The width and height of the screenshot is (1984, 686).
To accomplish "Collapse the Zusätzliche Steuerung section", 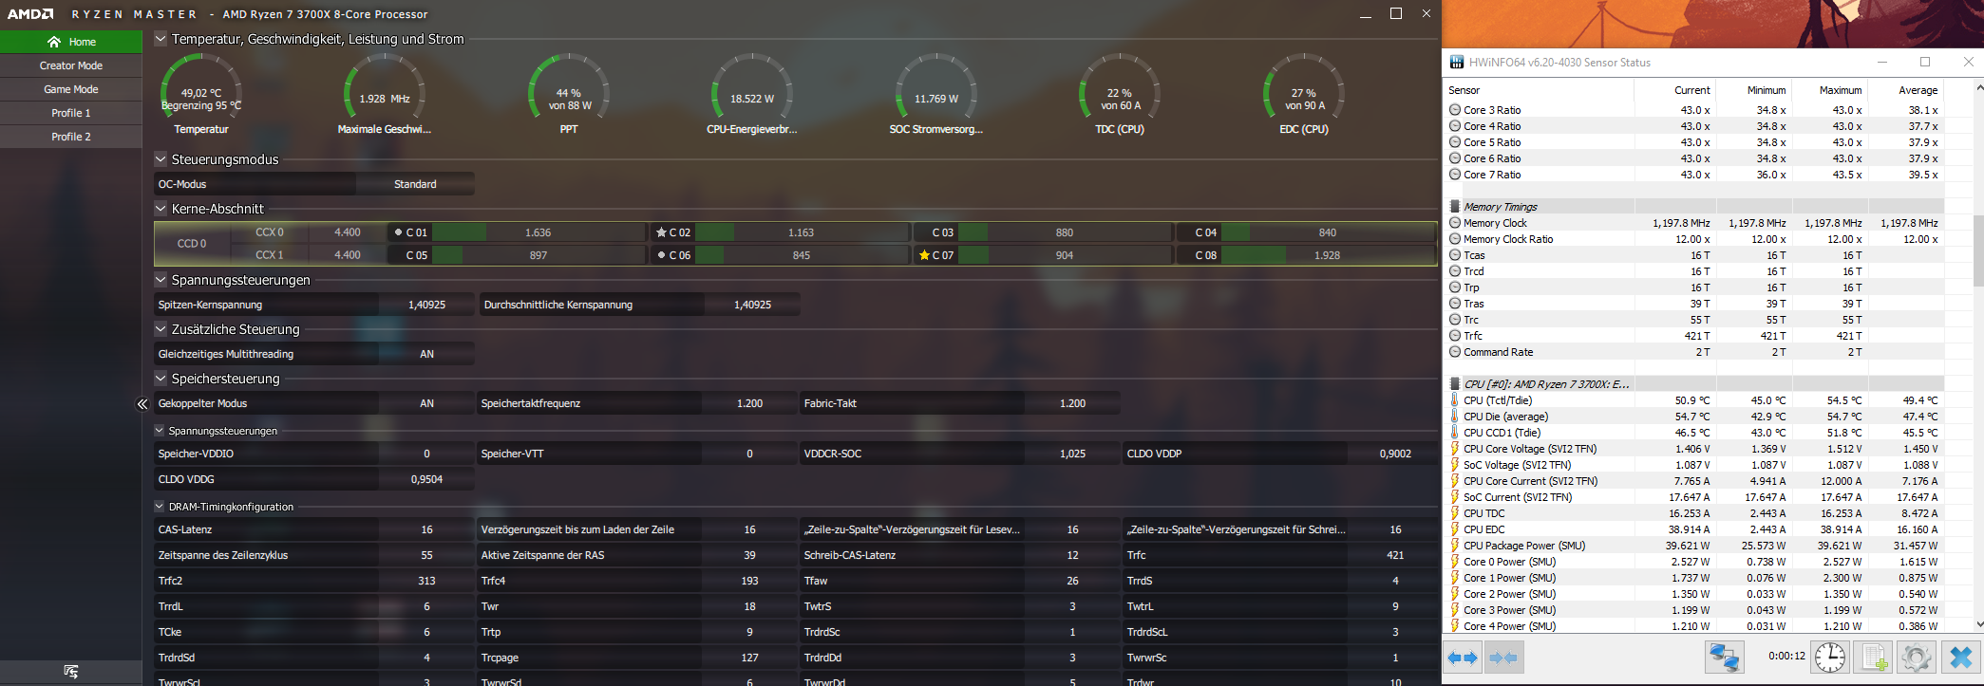I will [x=161, y=329].
